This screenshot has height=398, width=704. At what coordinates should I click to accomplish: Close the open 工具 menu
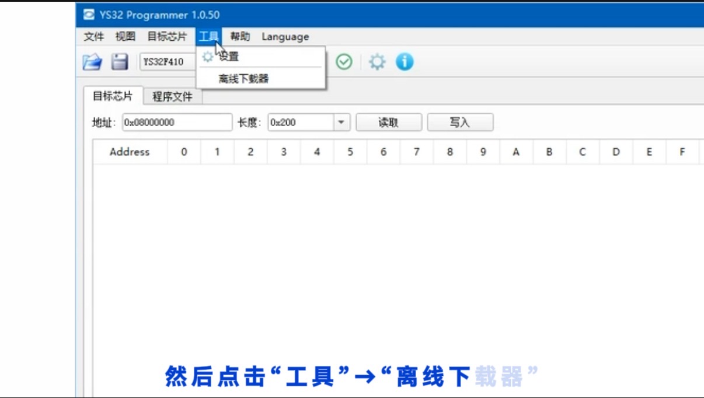point(208,37)
